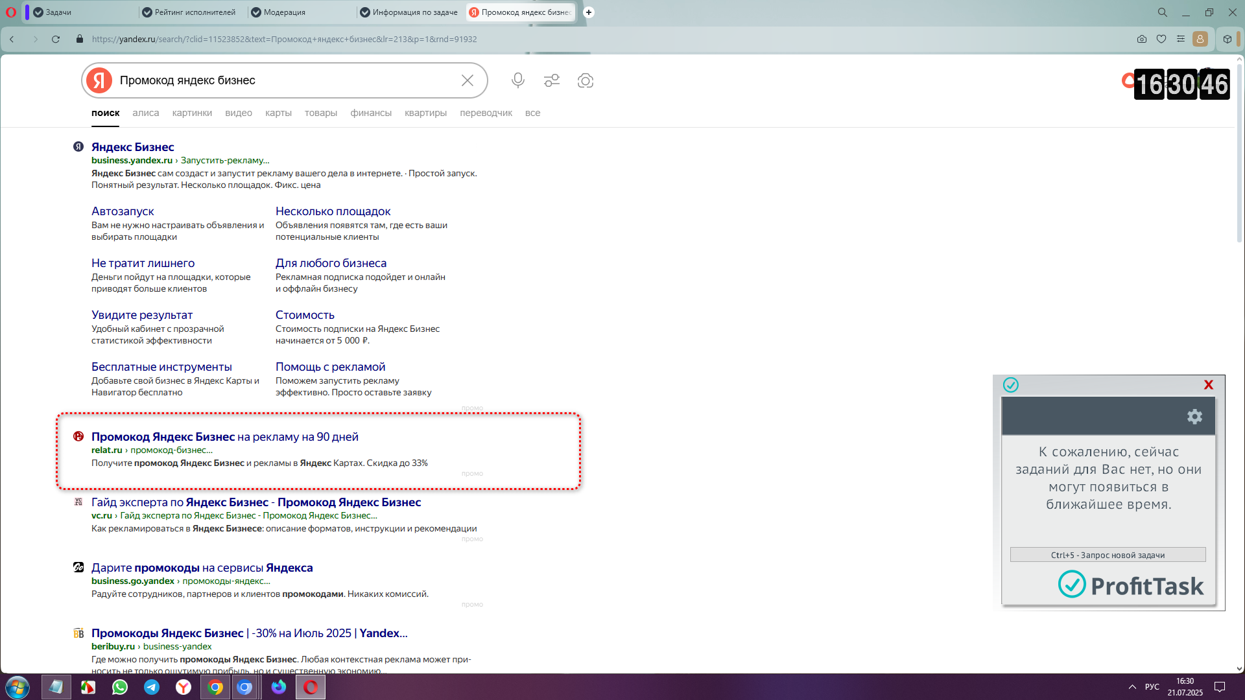Open Telegram from the taskbar
The width and height of the screenshot is (1245, 700).
pyautogui.click(x=152, y=687)
